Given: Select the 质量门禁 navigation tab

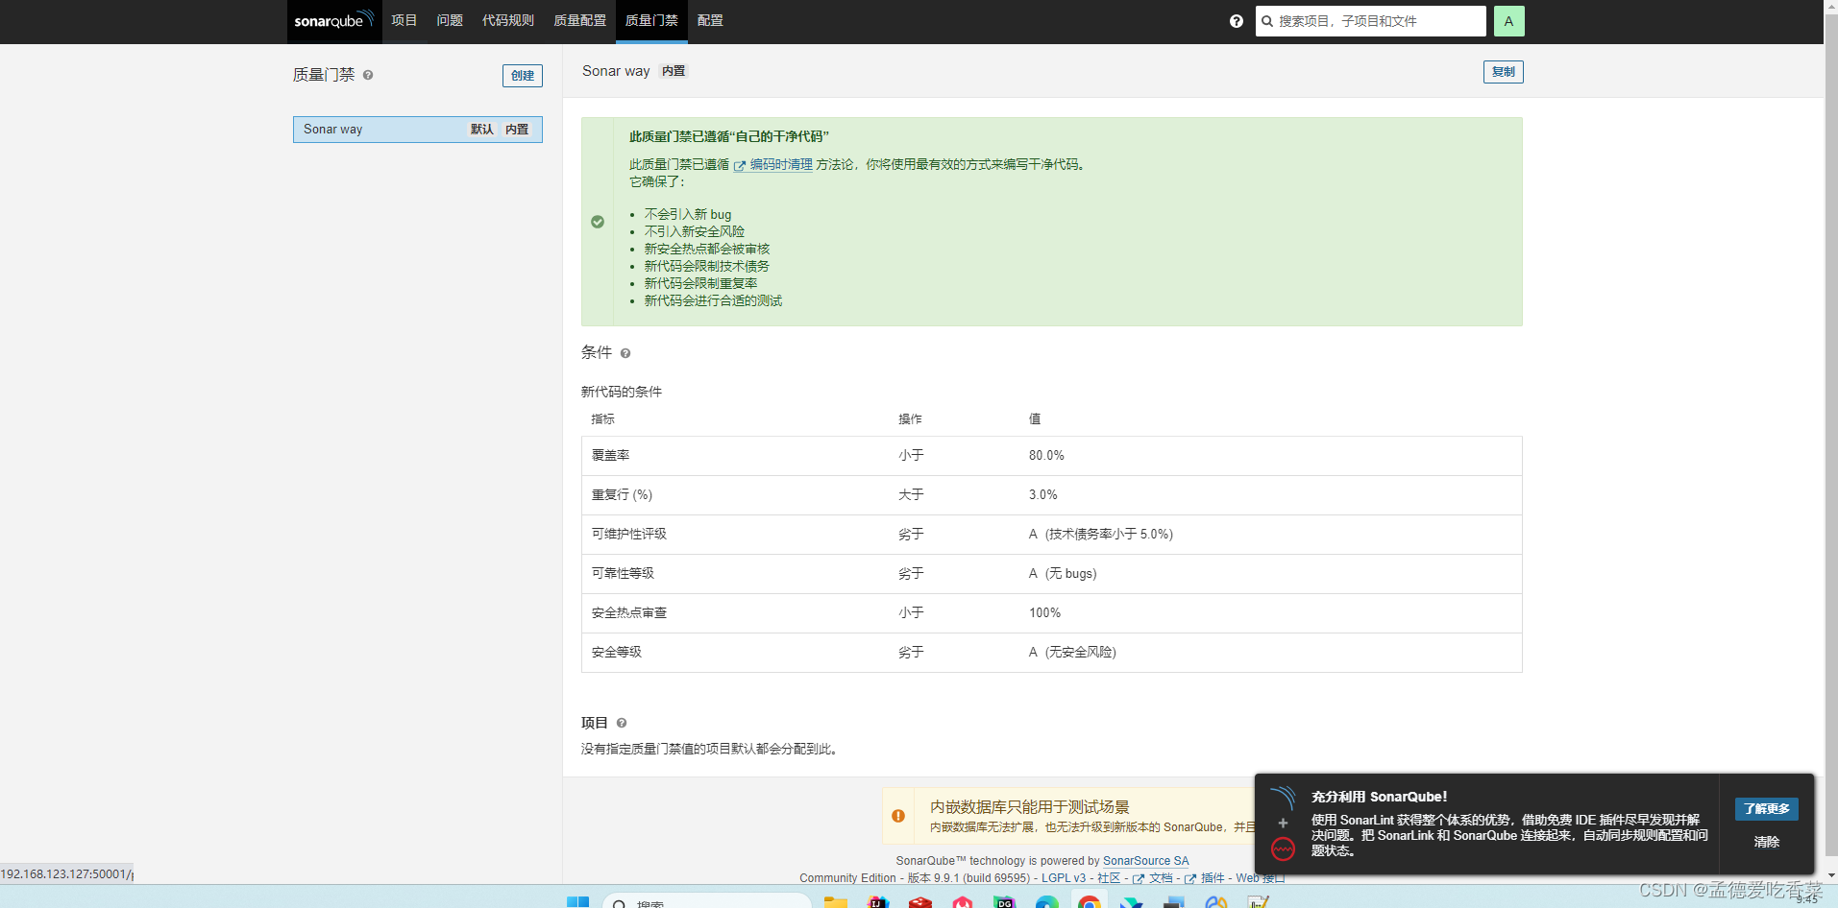Looking at the screenshot, I should pos(651,20).
